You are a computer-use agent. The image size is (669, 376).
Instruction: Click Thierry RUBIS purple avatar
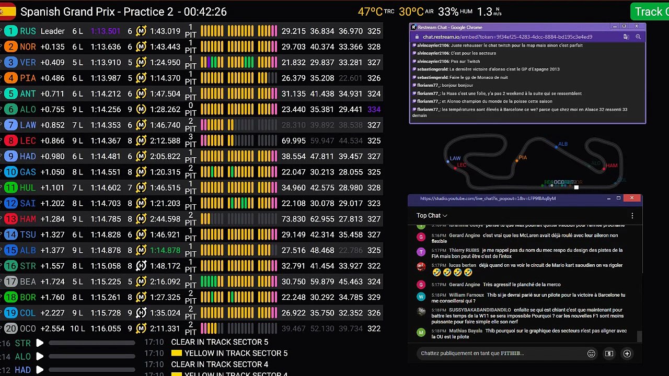pyautogui.click(x=421, y=252)
